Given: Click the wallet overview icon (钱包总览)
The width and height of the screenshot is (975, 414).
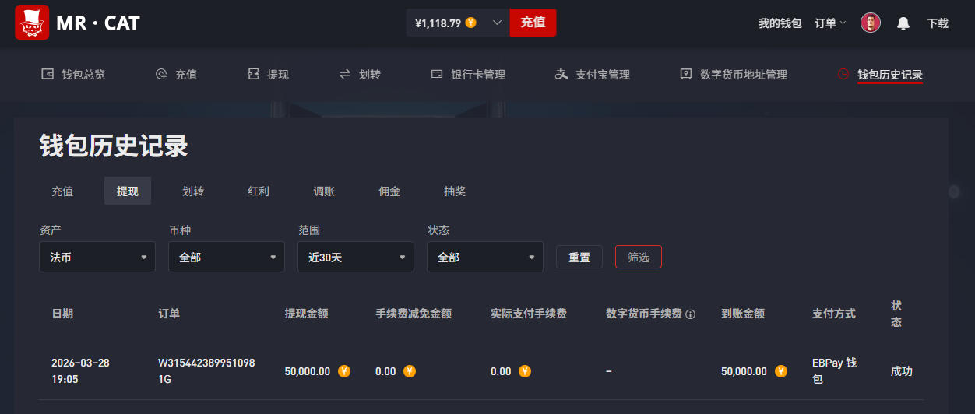Looking at the screenshot, I should 48,75.
